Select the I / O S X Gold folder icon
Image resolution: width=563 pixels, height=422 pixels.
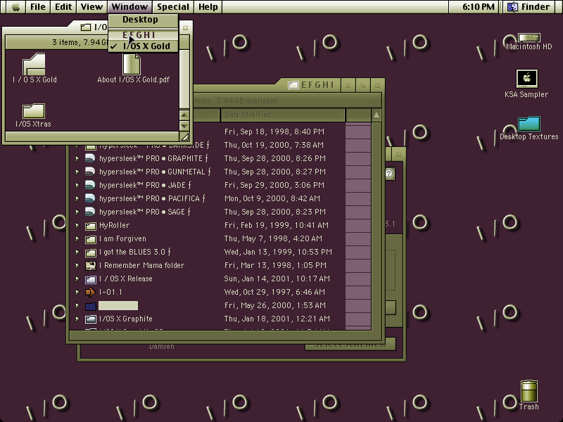[34, 64]
